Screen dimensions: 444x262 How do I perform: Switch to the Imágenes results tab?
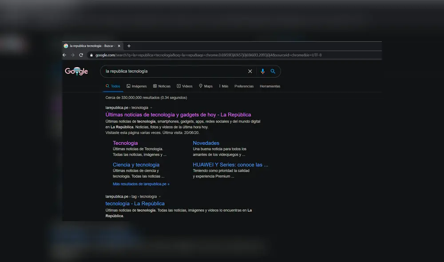[136, 86]
